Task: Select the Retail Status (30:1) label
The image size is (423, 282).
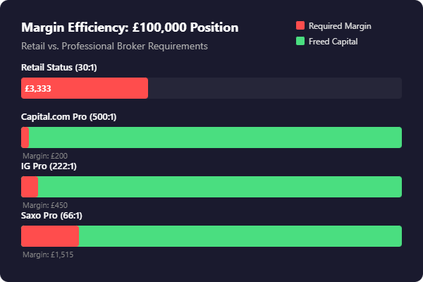Action: coord(61,67)
